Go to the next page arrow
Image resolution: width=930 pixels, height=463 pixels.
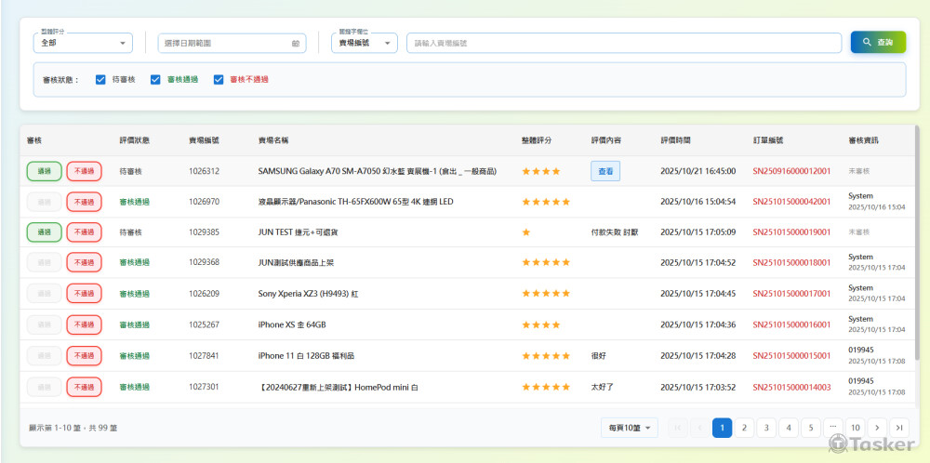tap(877, 428)
